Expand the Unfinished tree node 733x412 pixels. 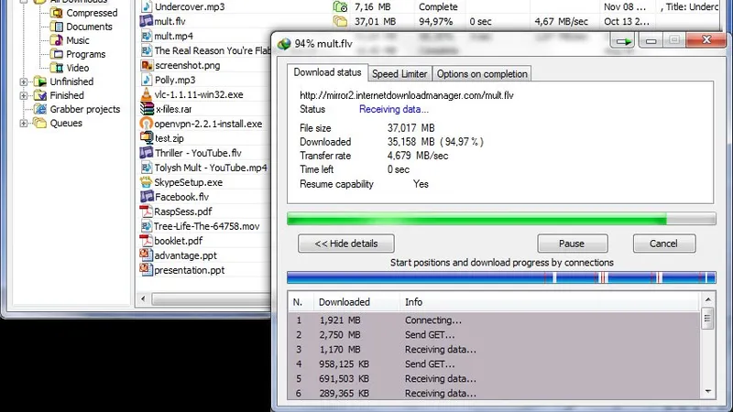coord(24,81)
